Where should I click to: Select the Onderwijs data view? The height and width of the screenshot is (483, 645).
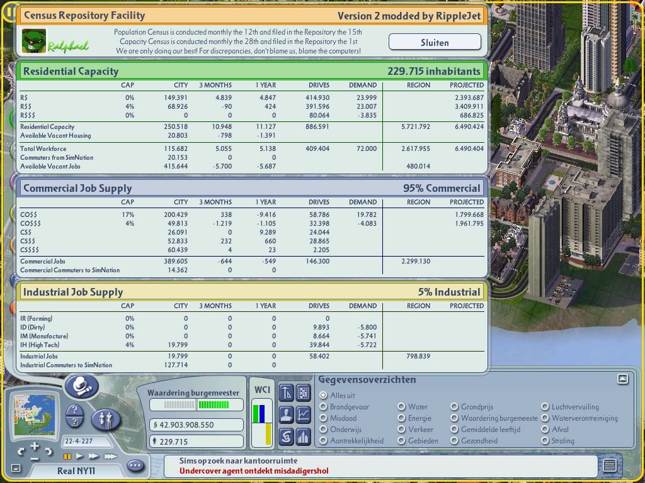point(323,429)
